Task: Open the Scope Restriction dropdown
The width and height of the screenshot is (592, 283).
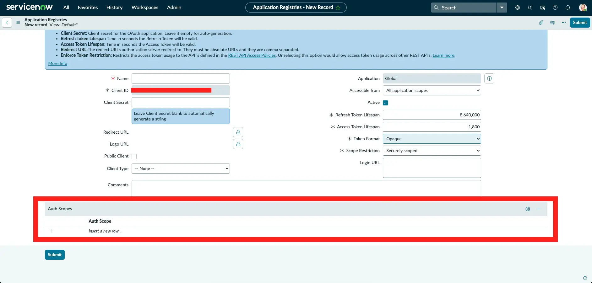Action: 432,151
